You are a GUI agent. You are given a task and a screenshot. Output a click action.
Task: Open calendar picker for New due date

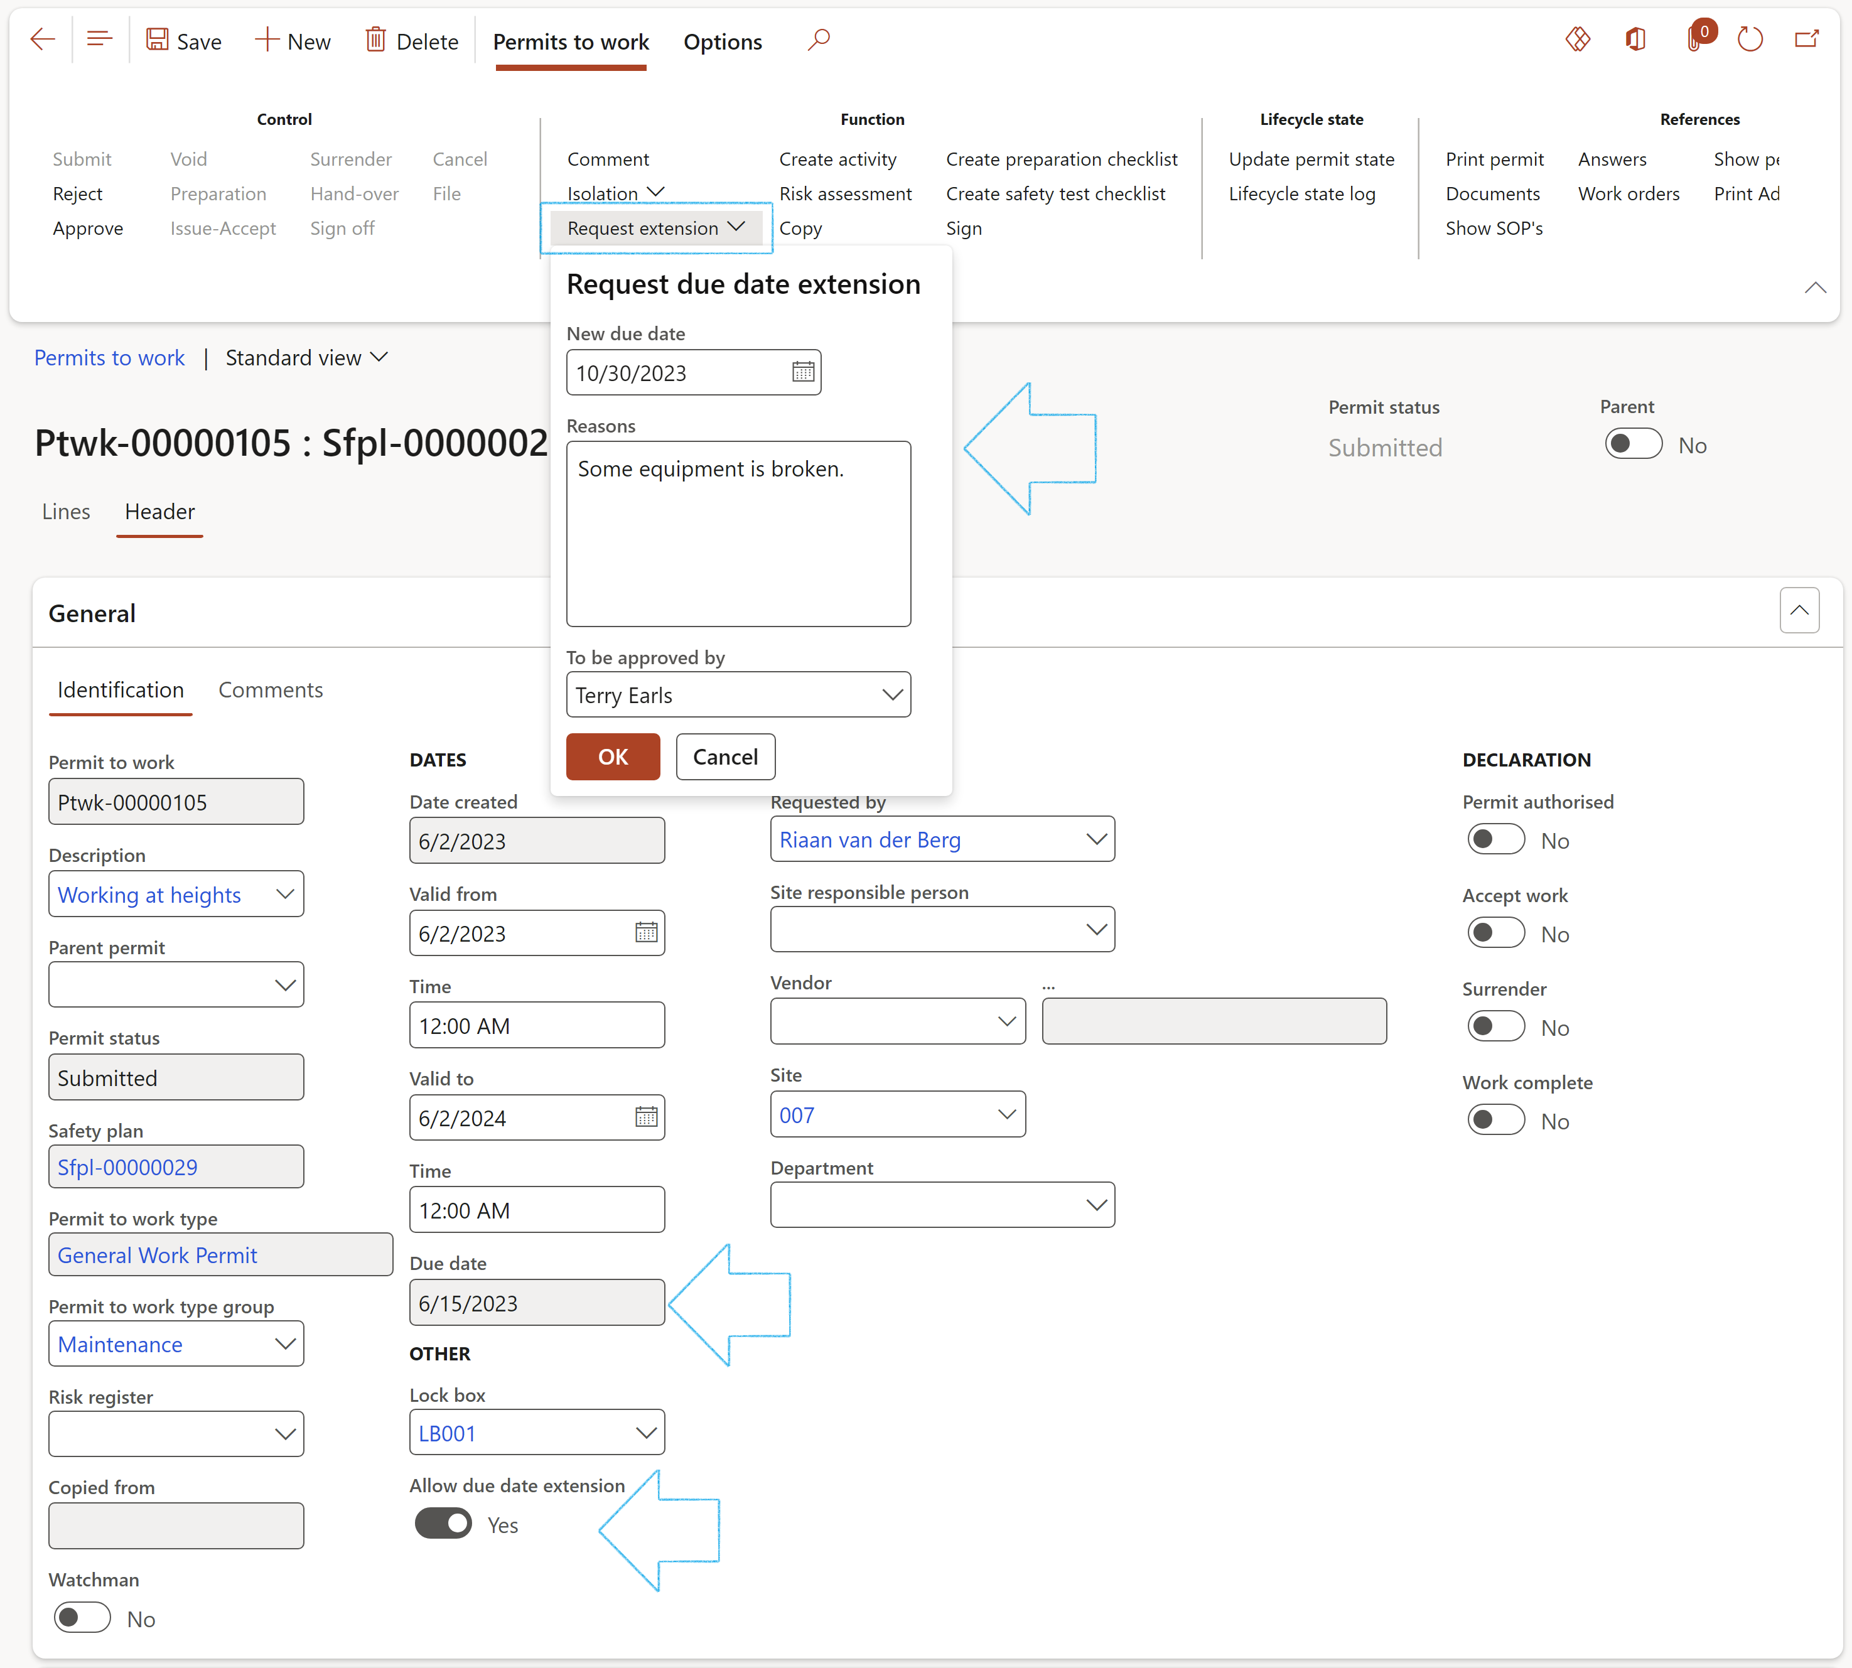[803, 372]
